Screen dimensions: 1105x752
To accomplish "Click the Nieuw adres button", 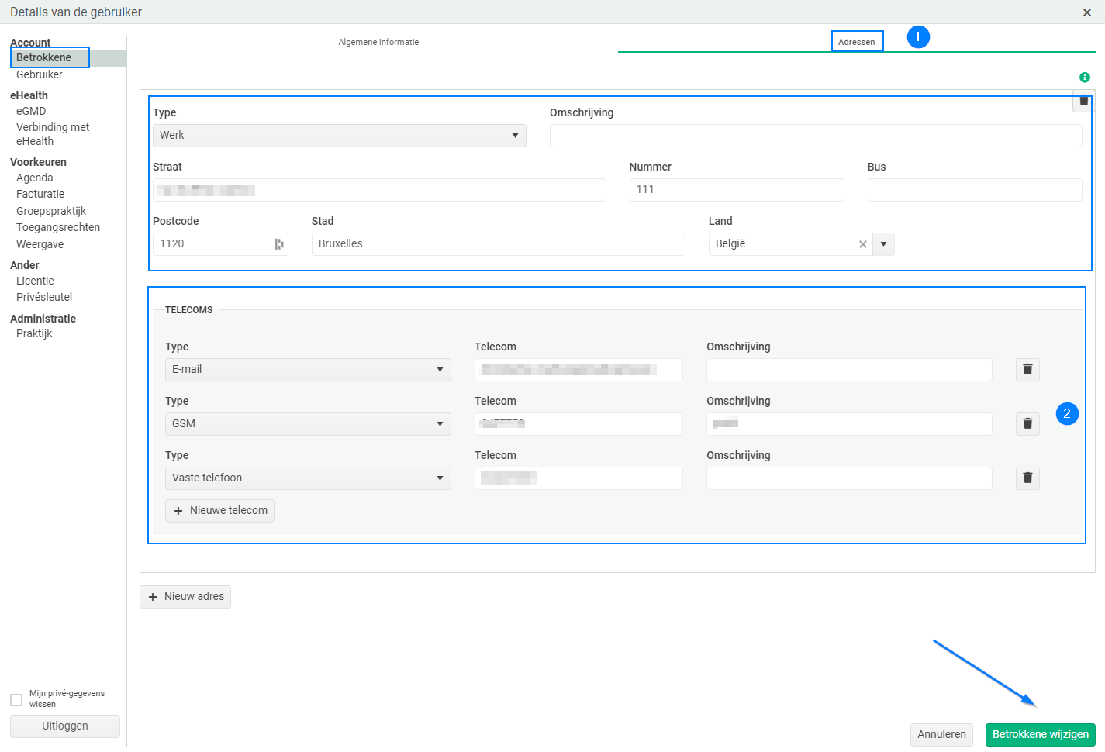I will click(185, 597).
